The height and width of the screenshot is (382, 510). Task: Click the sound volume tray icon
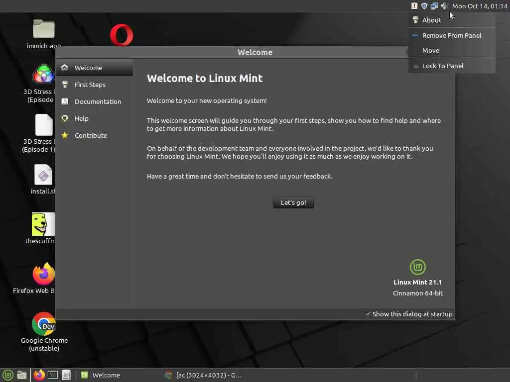[x=444, y=6]
